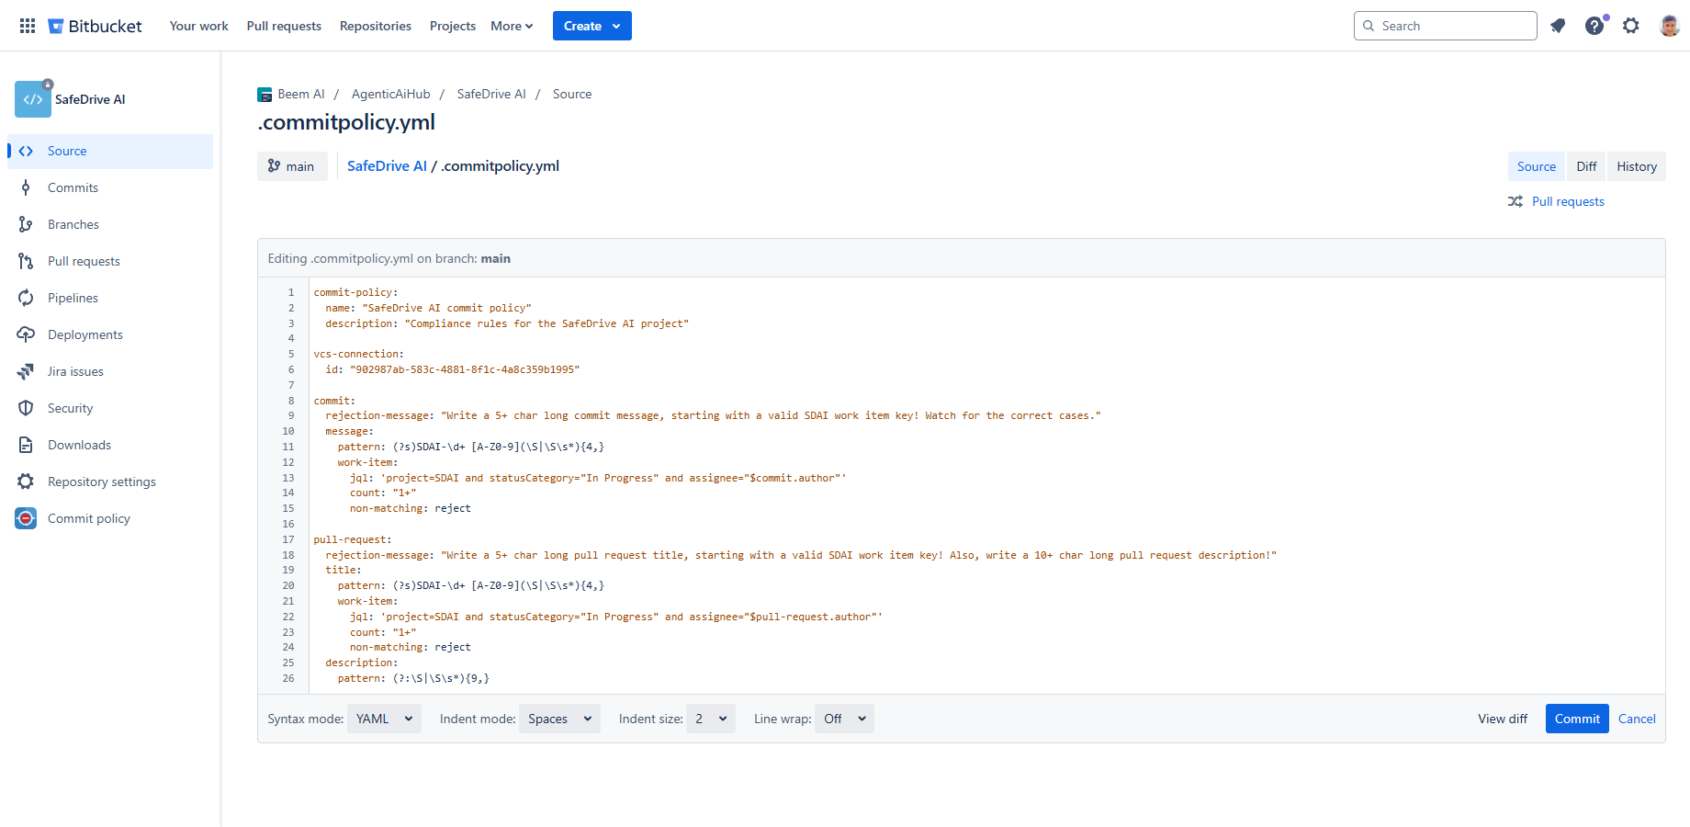Click the Branches icon in sidebar

point(26,224)
